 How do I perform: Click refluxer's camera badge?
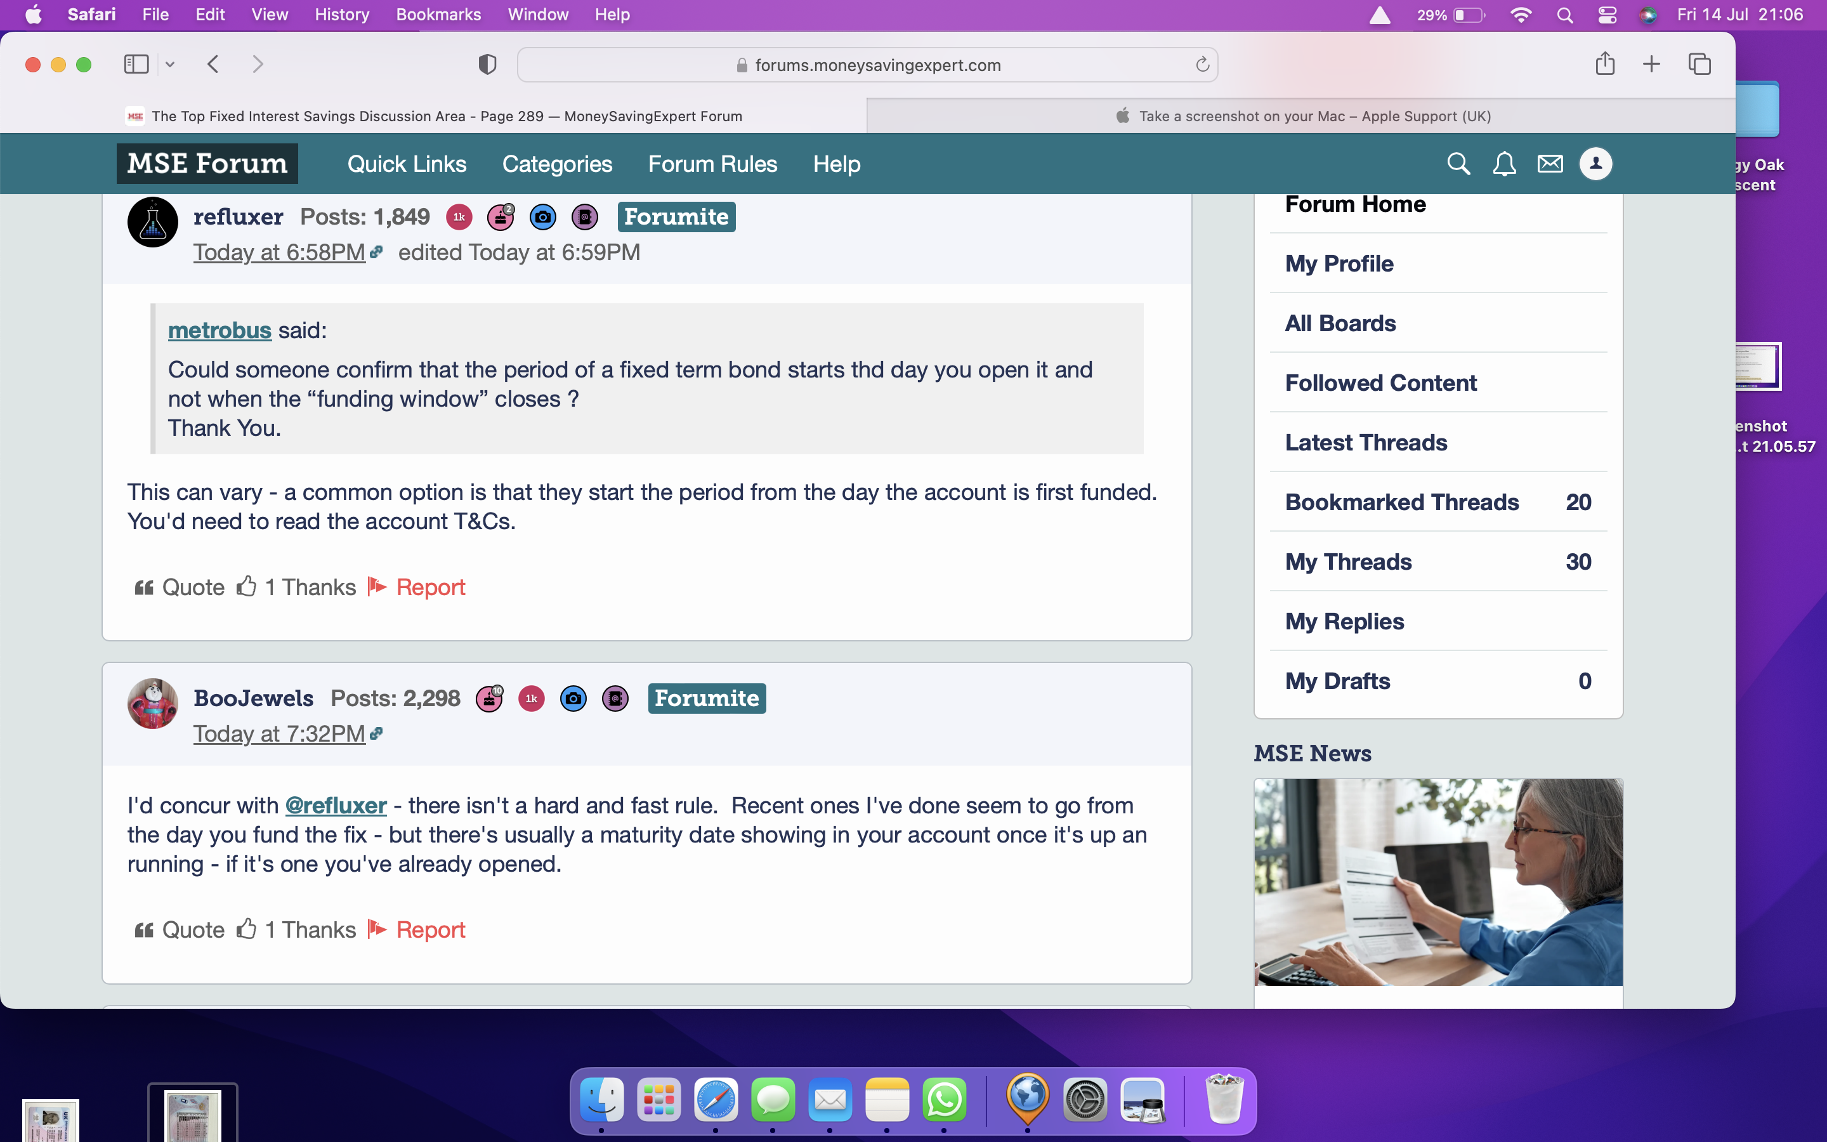543,217
